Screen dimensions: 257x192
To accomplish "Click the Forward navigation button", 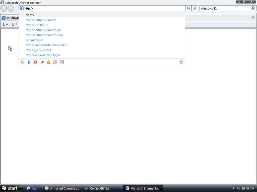I will click(x=11, y=8).
